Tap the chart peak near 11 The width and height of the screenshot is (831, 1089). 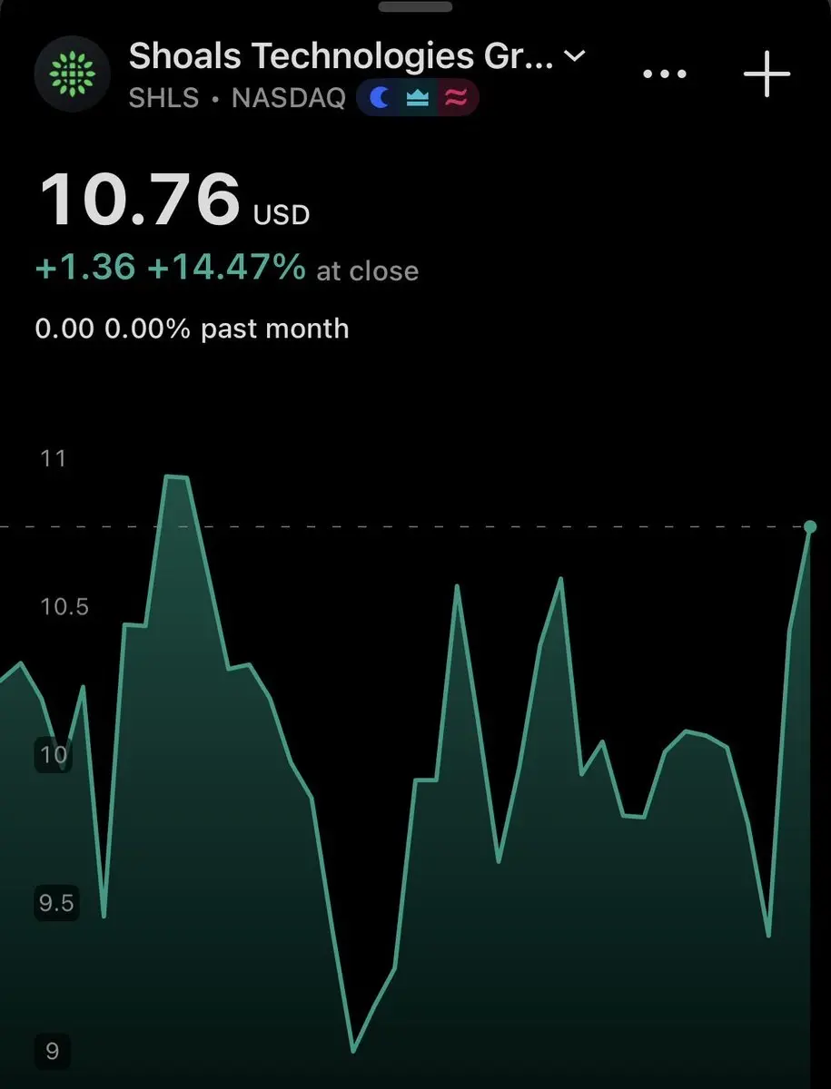click(x=176, y=476)
